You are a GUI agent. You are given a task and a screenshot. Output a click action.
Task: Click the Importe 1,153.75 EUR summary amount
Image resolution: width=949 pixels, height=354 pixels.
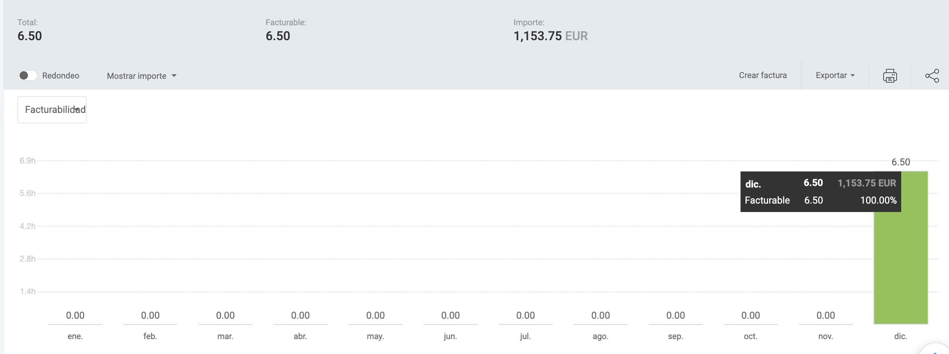point(550,36)
